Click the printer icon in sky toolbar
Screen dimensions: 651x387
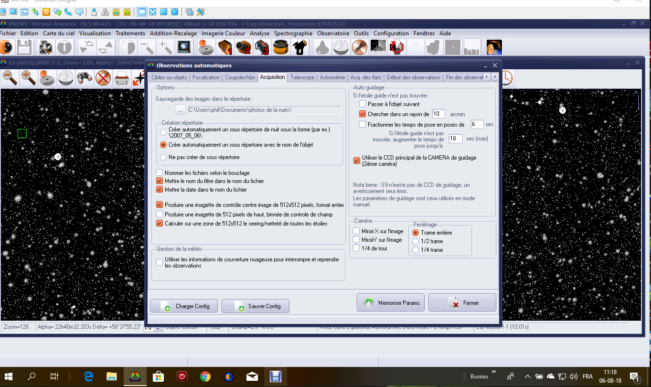[x=122, y=77]
